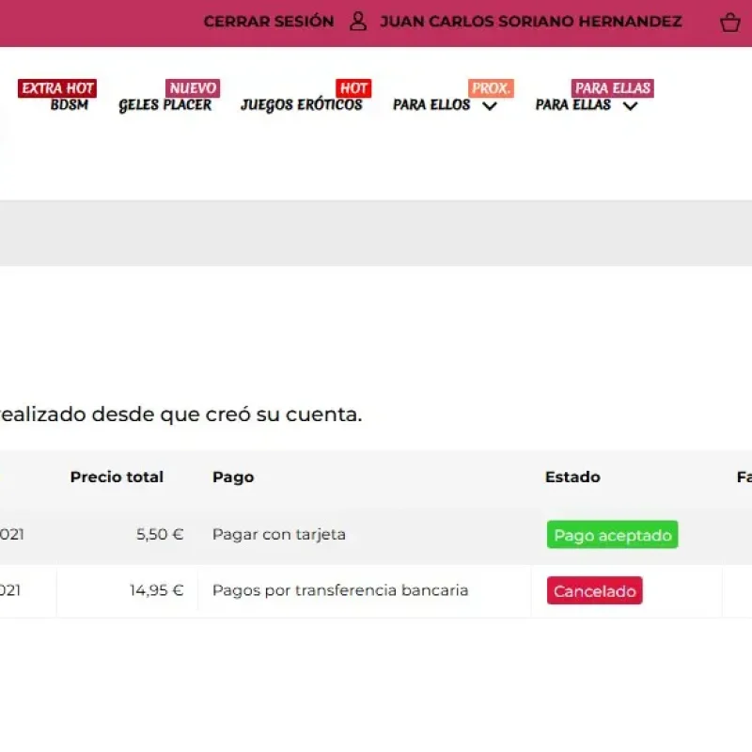Screen dimensions: 752x752
Task: Click the orange PROX. badge
Action: [491, 88]
